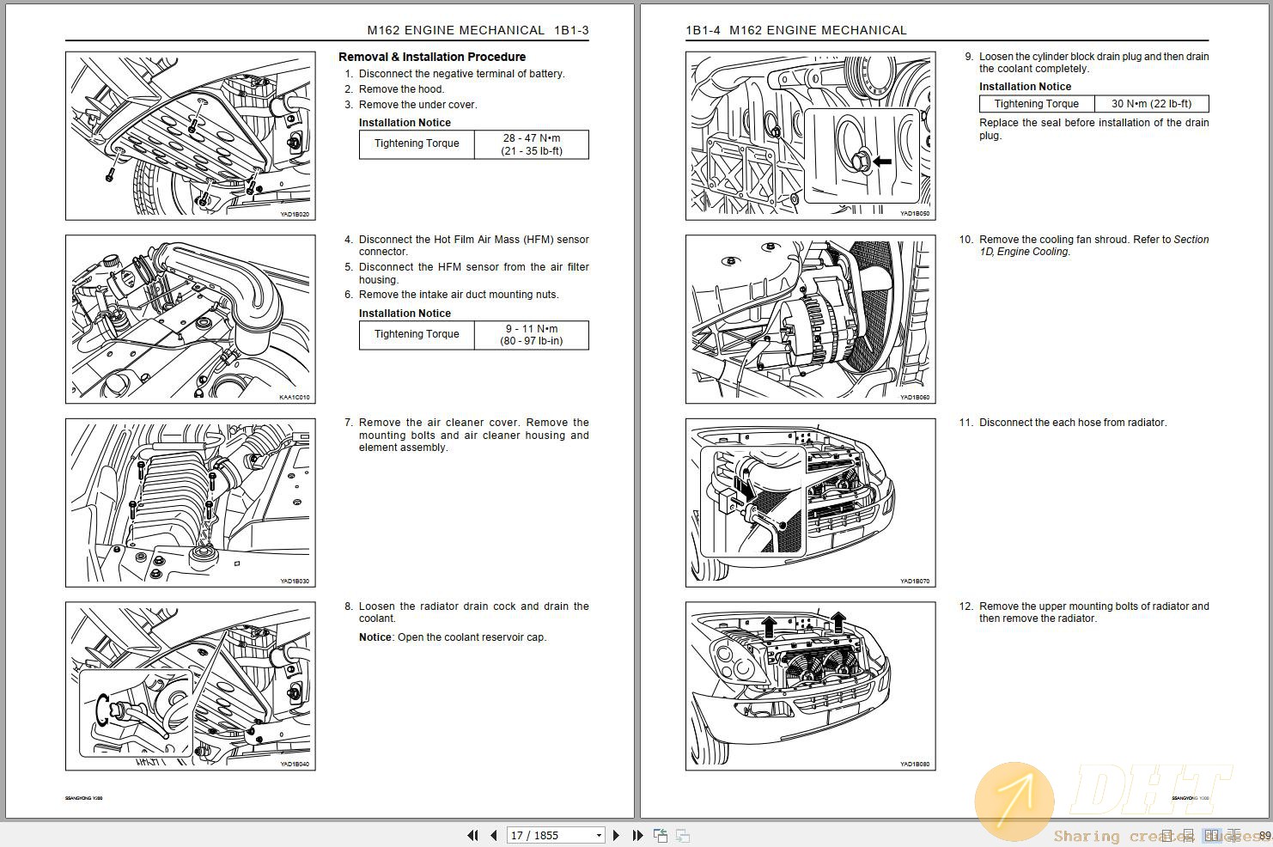
Task: Click 'Installation Notice' above the 9 - 11 N•m table
Action: pyautogui.click(x=405, y=314)
